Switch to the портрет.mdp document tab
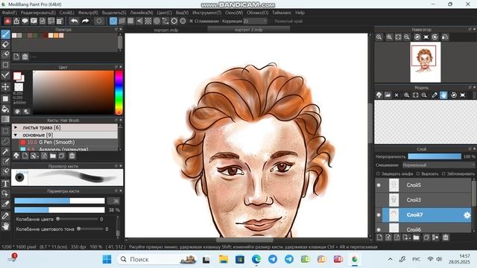The width and height of the screenshot is (477, 268). (165, 30)
